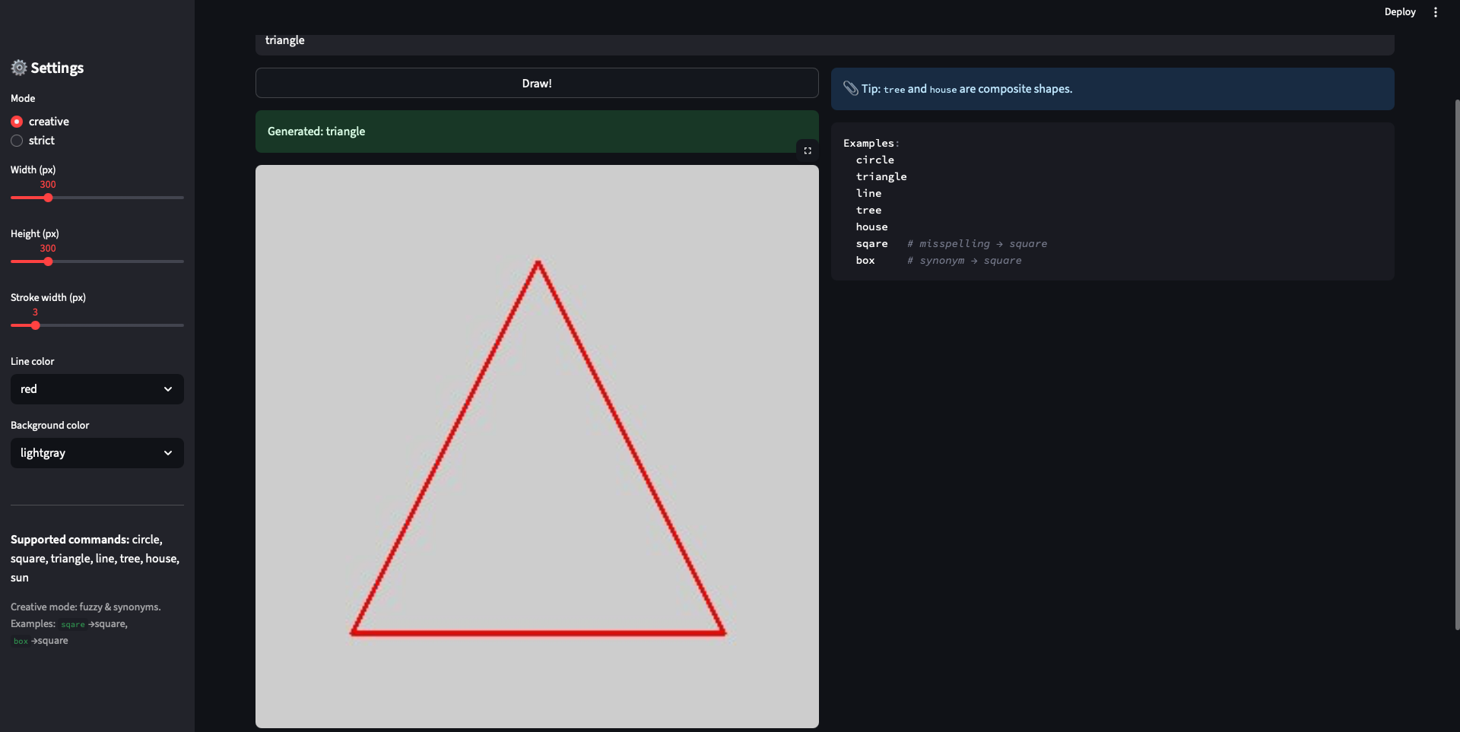Open the three-dot main menu
This screenshot has width=1460, height=732.
(1435, 12)
